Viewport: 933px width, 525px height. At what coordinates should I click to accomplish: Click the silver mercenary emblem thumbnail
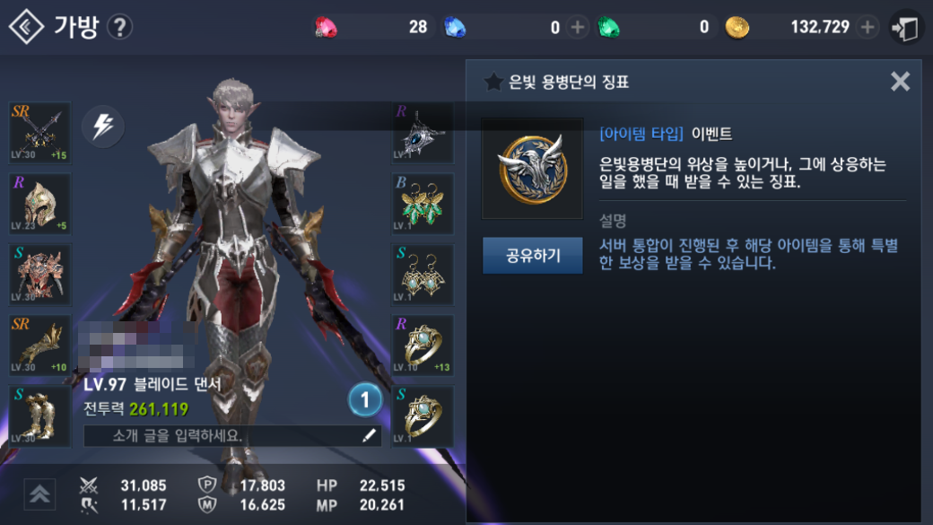pyautogui.click(x=533, y=169)
